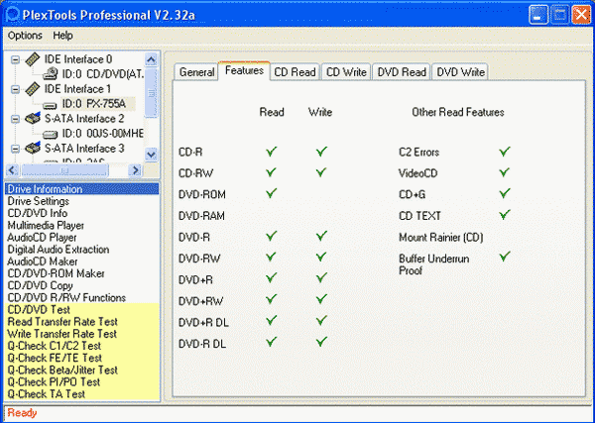The image size is (595, 423).
Task: Switch to the CD Read tab
Action: (295, 72)
